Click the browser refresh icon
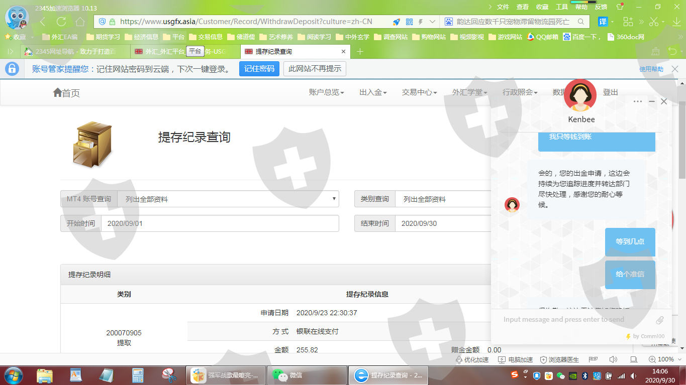Viewport: 686px width, 385px height. point(61,22)
